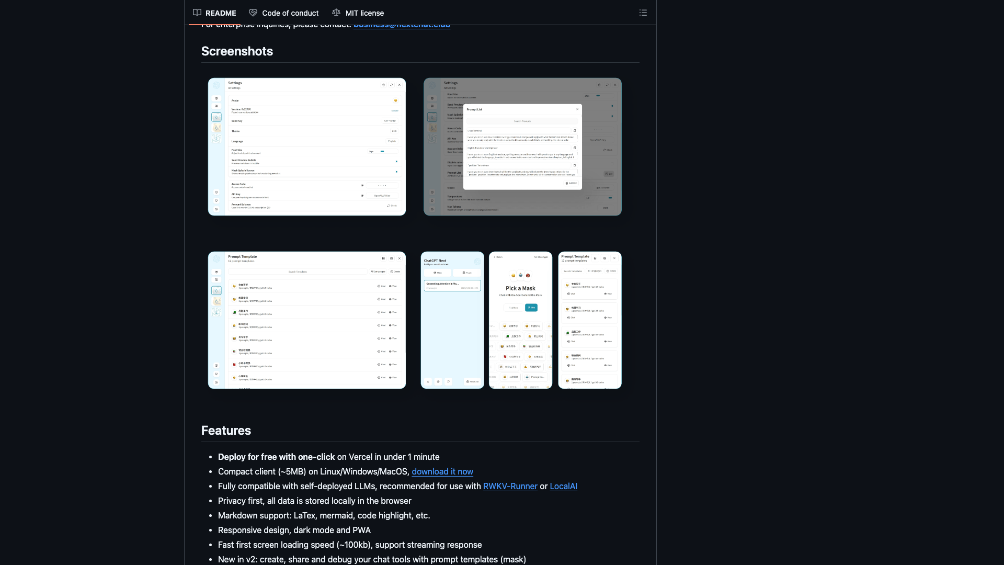Viewport: 1004px width, 565px height.
Task: Click 'New in v2: create, share and debug' line
Action: point(372,559)
